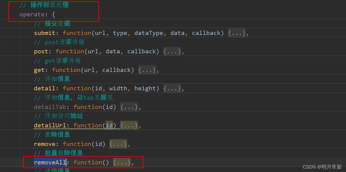This screenshot has width=346, height=172.
Task: Click the detail property name
Action: pyautogui.click(x=45, y=88)
